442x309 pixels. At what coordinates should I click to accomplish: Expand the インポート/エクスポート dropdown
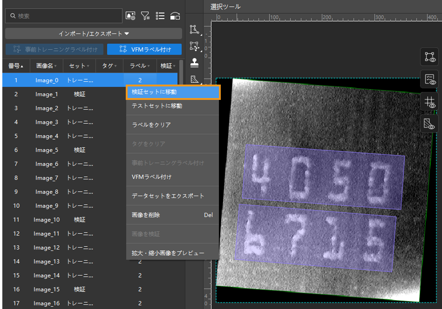(x=94, y=34)
